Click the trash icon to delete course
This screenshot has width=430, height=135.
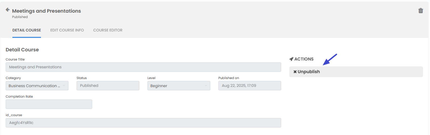point(421,11)
